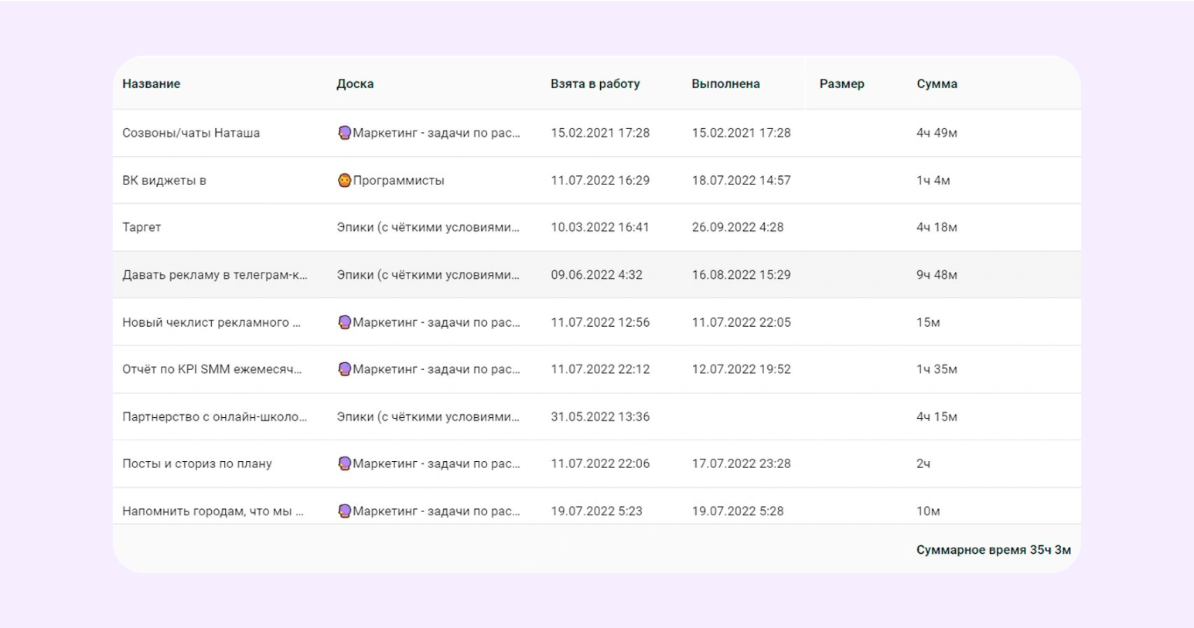Sort by the Доска column header
Screen dimensions: 1194x628
point(355,83)
